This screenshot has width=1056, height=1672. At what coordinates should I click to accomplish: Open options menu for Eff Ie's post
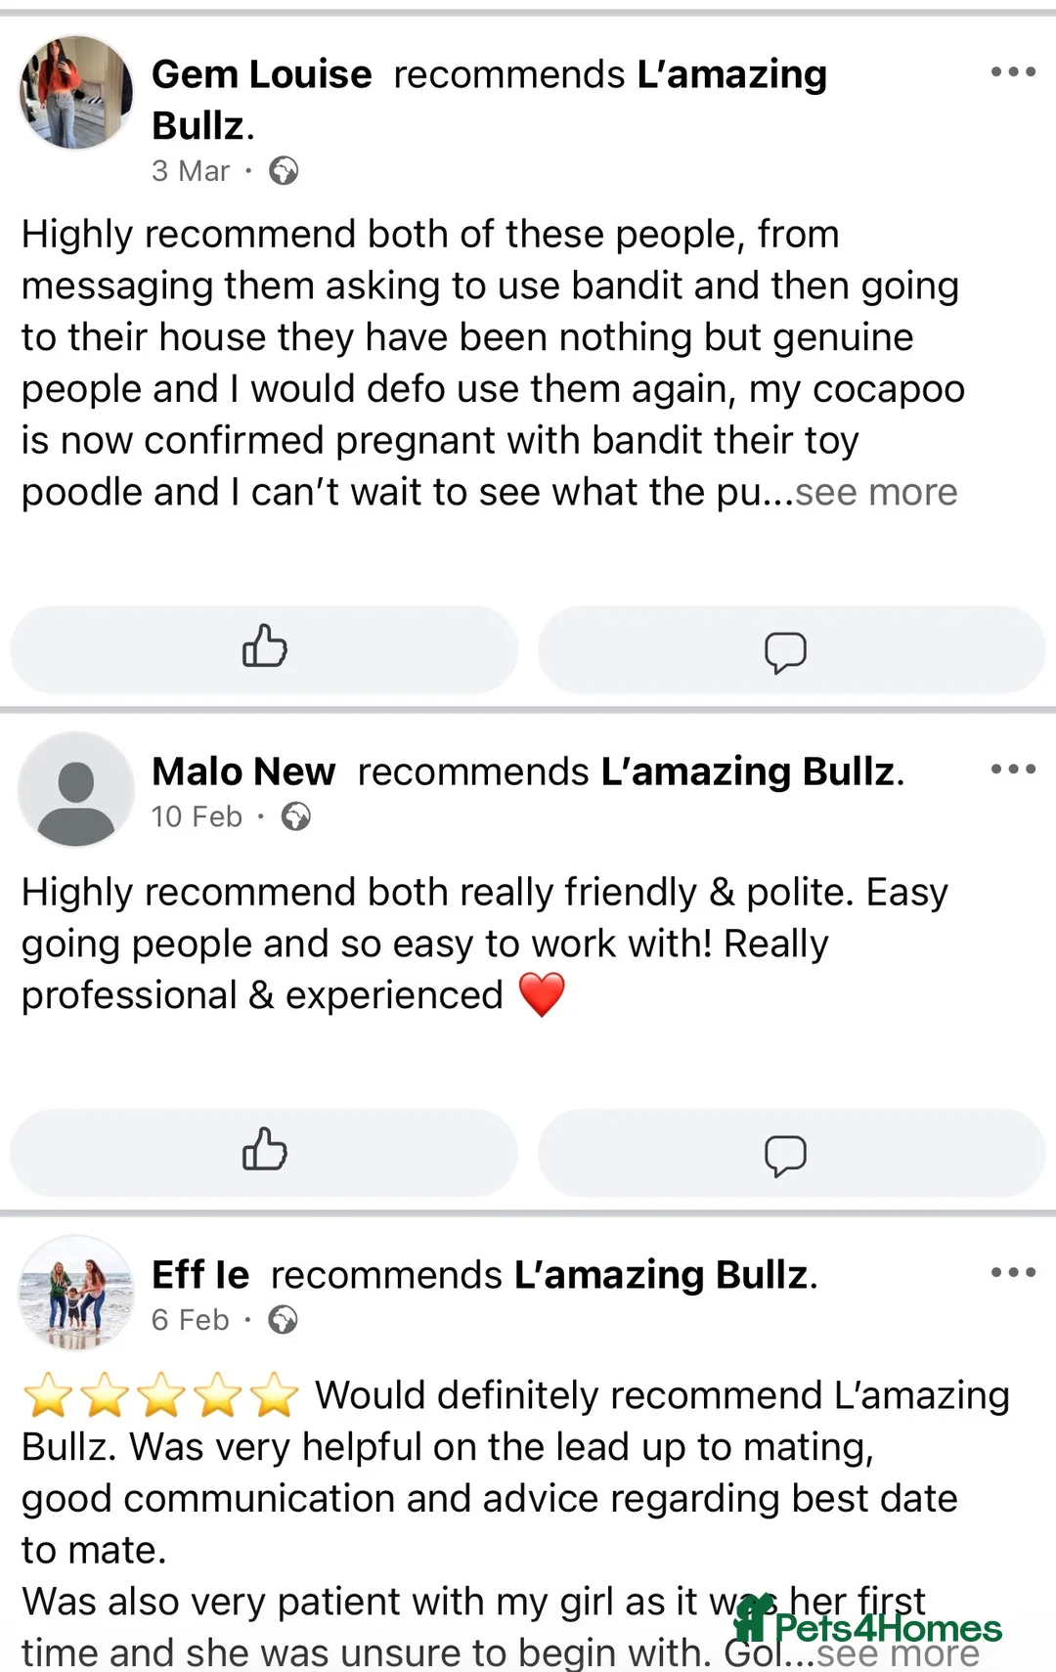1012,1272
